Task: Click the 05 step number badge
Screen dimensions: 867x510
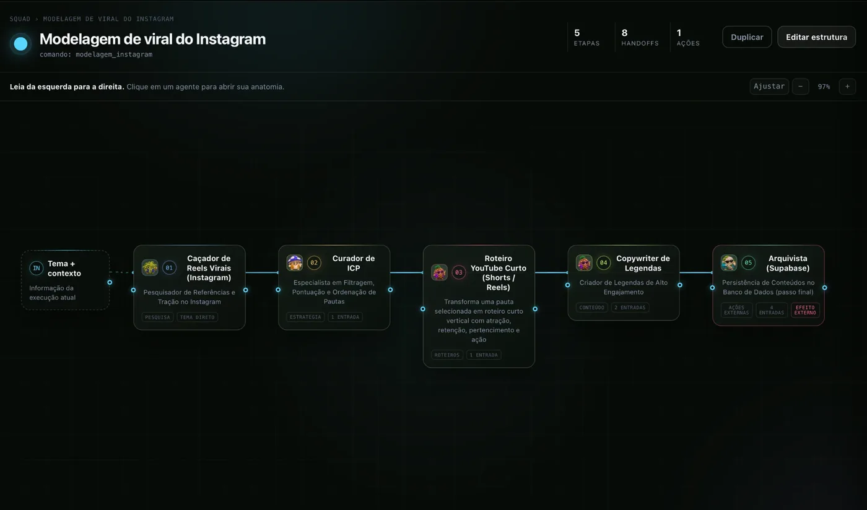Action: coord(748,262)
